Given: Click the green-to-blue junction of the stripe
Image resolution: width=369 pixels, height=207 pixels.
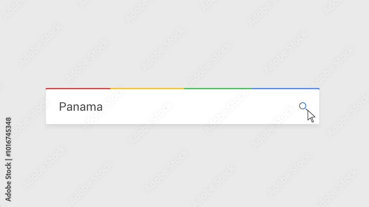Looking at the screenshot, I should pyautogui.click(x=252, y=88).
